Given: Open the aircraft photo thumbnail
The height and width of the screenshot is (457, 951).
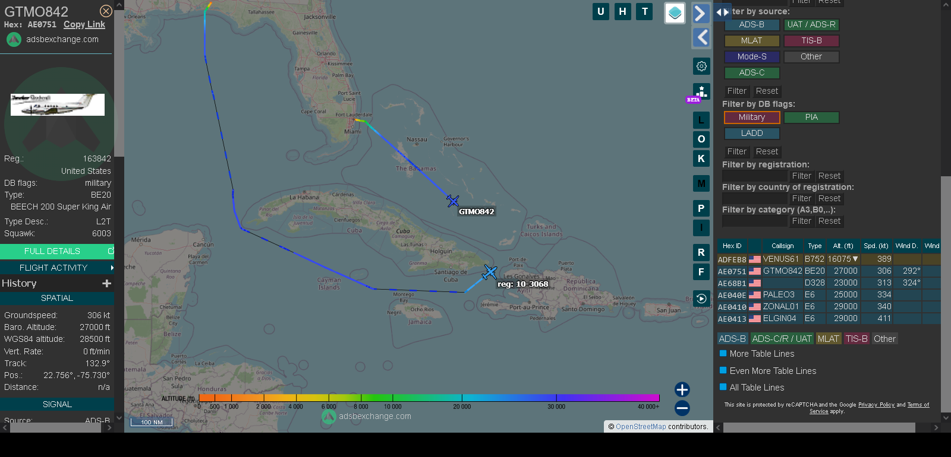Looking at the screenshot, I should coord(58,104).
